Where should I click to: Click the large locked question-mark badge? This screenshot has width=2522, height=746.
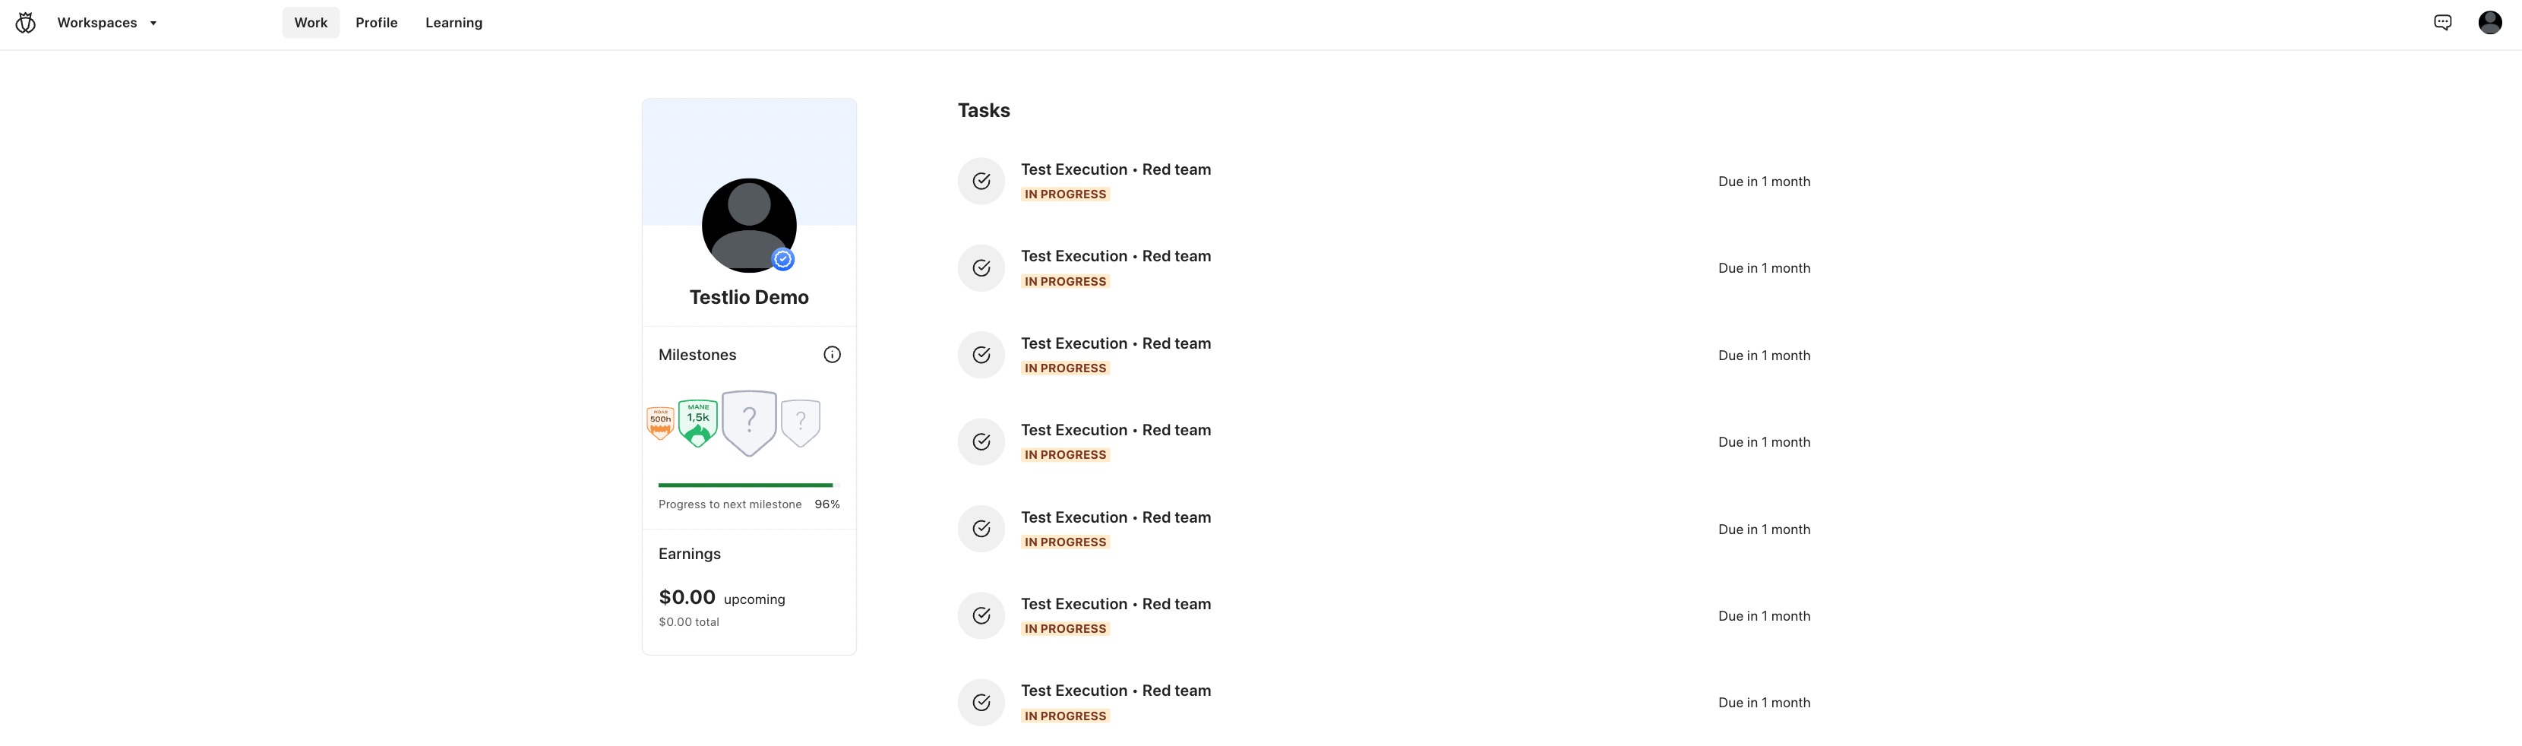coord(749,423)
